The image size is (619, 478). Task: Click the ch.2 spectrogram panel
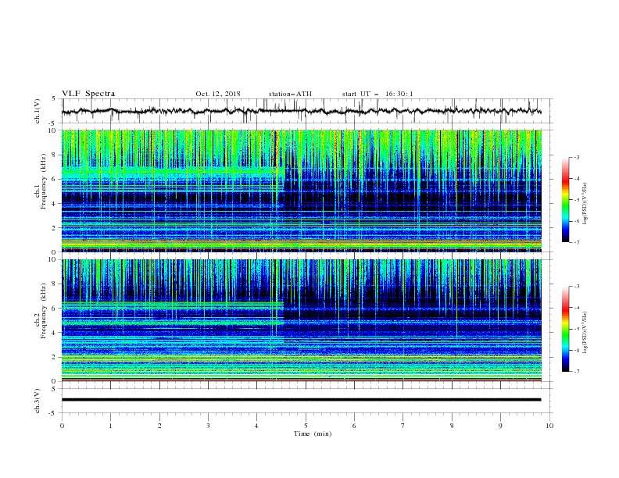(302, 320)
